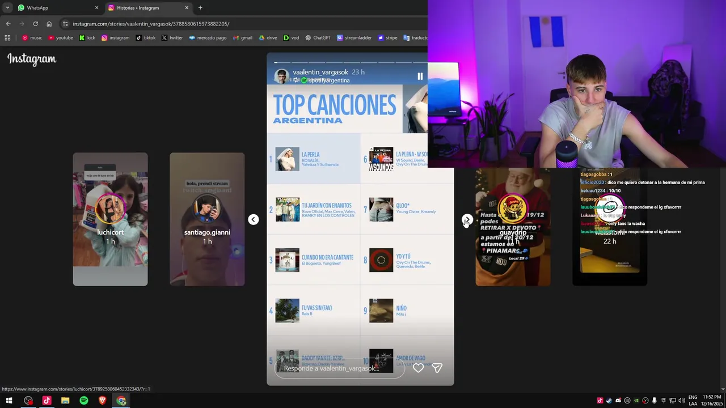The width and height of the screenshot is (726, 408).
Task: Open Spotify from the taskbar
Action: [x=84, y=401]
